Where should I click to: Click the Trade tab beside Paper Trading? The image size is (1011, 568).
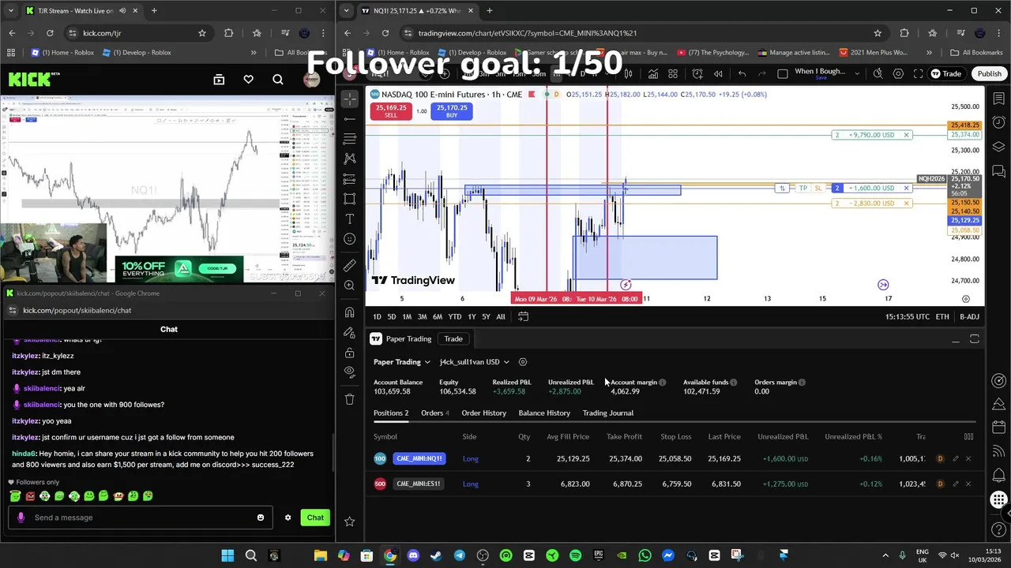[453, 338]
